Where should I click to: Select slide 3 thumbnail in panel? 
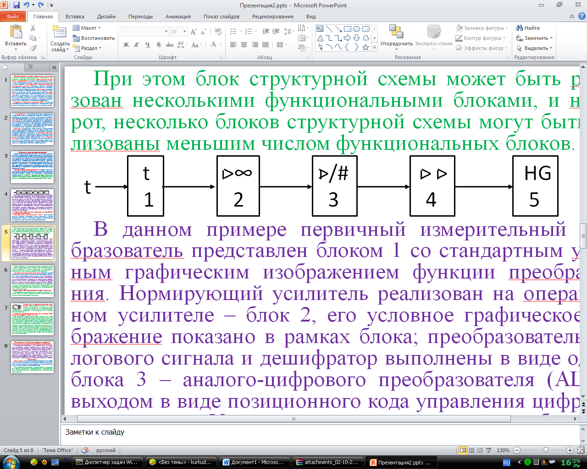coord(33,167)
